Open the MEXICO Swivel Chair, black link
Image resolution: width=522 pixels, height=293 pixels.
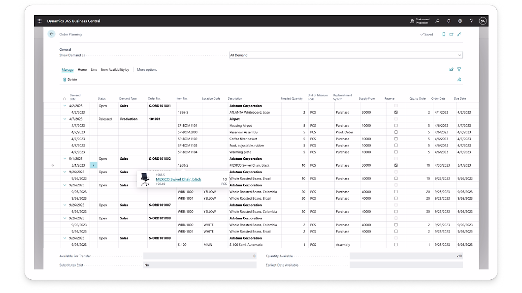coord(178,179)
